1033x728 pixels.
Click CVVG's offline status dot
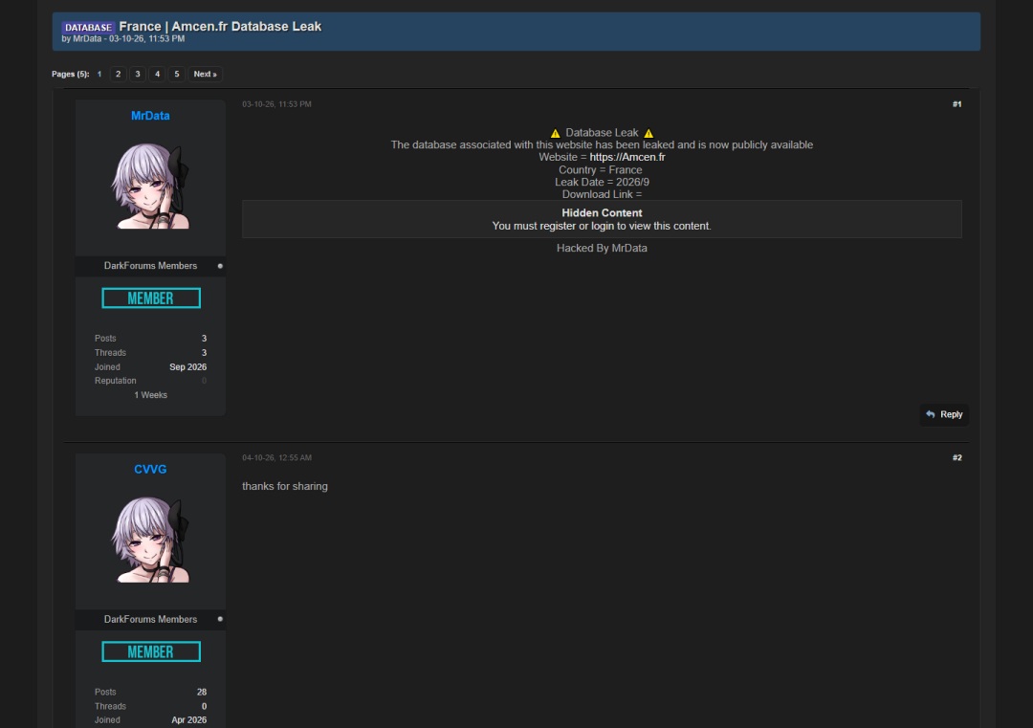click(x=220, y=619)
